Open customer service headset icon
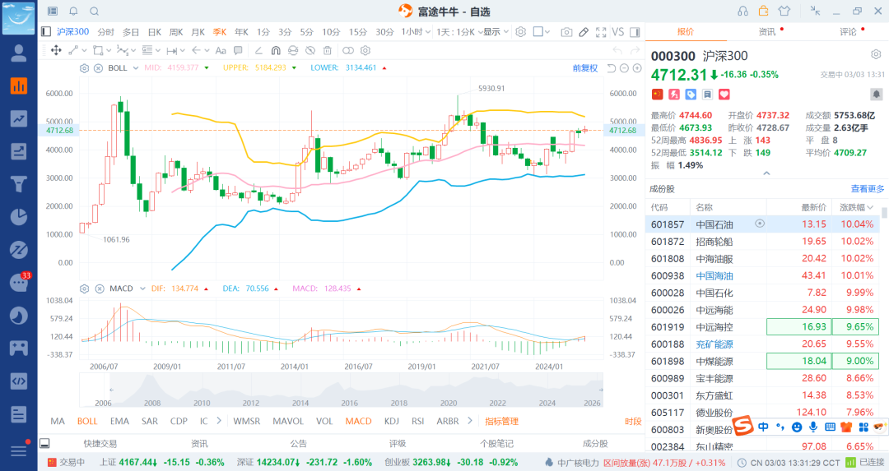The image size is (889, 471). pos(742,11)
